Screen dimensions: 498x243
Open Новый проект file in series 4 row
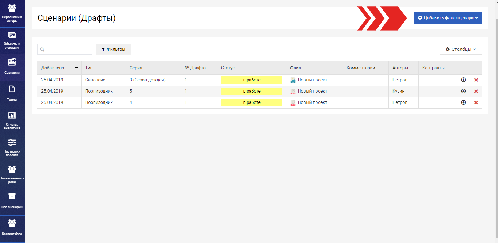(312, 102)
